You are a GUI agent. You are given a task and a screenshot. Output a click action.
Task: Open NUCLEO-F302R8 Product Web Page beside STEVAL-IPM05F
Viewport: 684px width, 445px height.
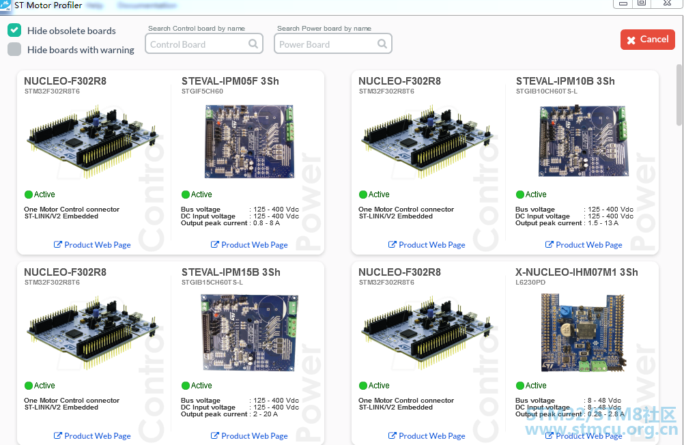[x=92, y=245]
